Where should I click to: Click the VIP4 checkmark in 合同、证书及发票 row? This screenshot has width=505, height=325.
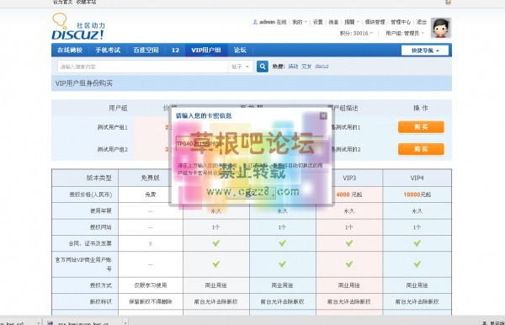click(x=417, y=243)
